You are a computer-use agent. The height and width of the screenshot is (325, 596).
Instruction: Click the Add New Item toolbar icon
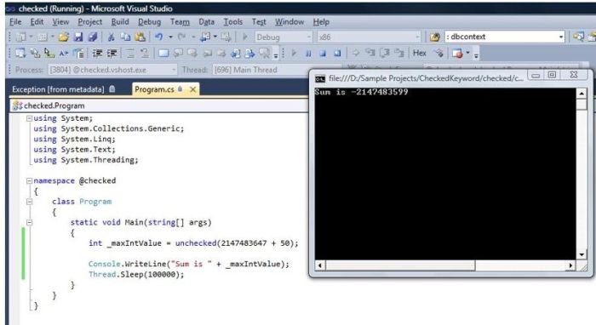point(42,37)
